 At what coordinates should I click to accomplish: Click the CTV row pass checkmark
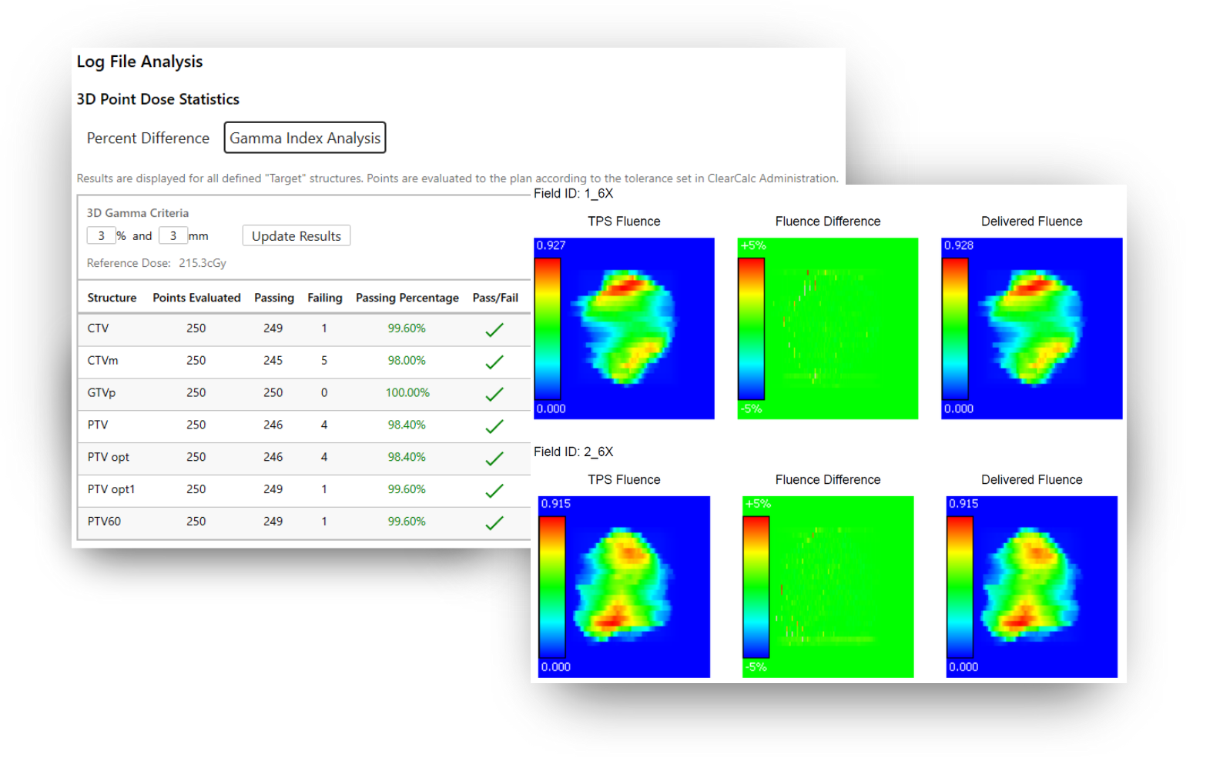tap(494, 329)
